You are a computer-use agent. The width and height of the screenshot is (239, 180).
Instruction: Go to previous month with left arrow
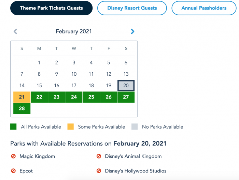click(x=15, y=32)
